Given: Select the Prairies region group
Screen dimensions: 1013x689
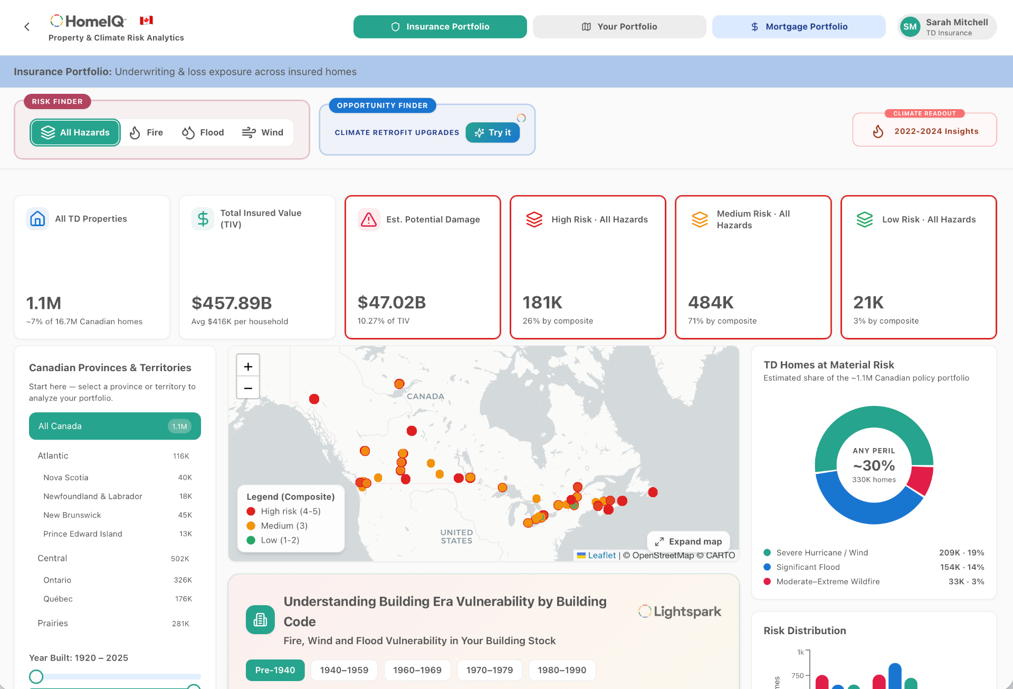Looking at the screenshot, I should [115, 623].
